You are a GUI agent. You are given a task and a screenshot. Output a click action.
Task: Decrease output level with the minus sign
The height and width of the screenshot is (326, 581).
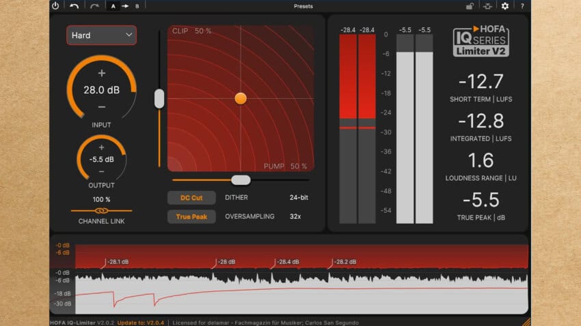(102, 171)
